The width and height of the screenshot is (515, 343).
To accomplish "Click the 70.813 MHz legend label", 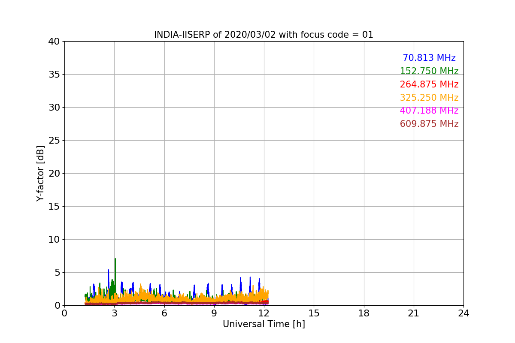I will point(429,58).
